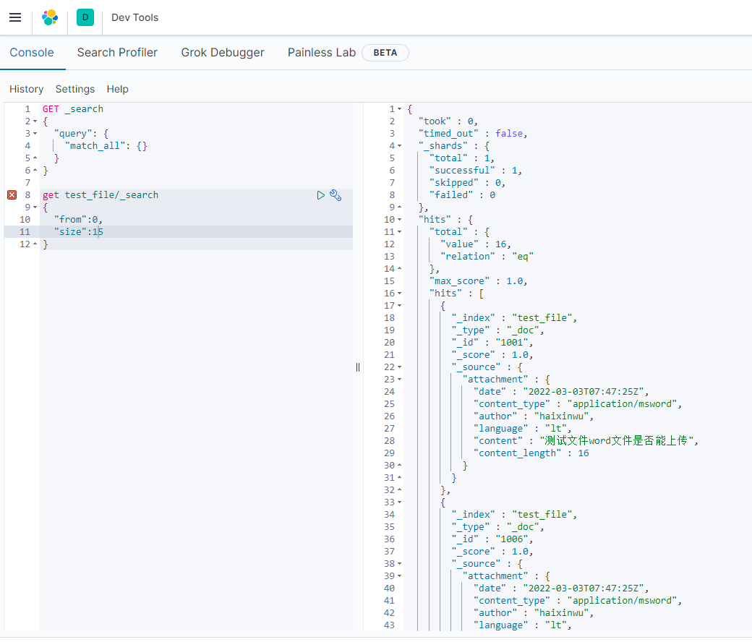The height and width of the screenshot is (642, 752).
Task: Open the History panel
Action: coord(26,89)
